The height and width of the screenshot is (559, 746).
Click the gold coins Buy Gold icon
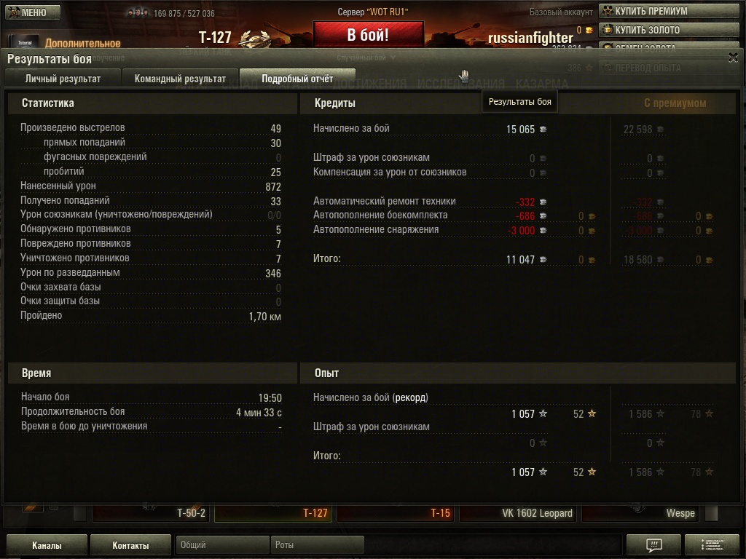click(x=608, y=29)
